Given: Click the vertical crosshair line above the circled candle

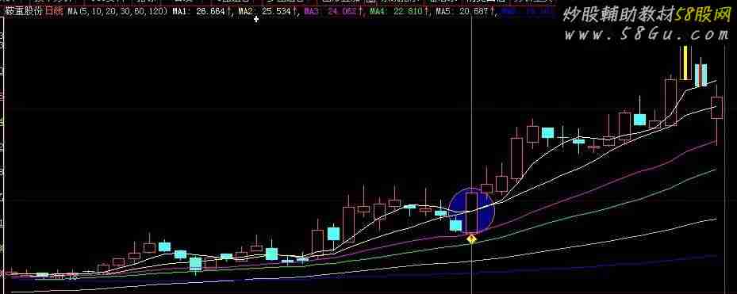Looking at the screenshot, I should click(471, 103).
